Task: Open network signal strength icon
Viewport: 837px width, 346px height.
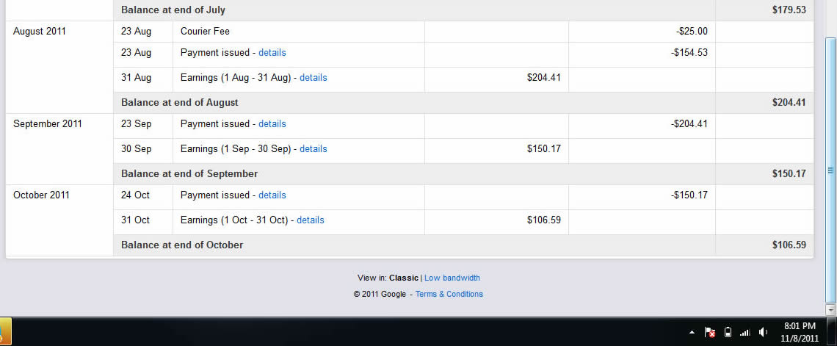Action: coord(744,332)
